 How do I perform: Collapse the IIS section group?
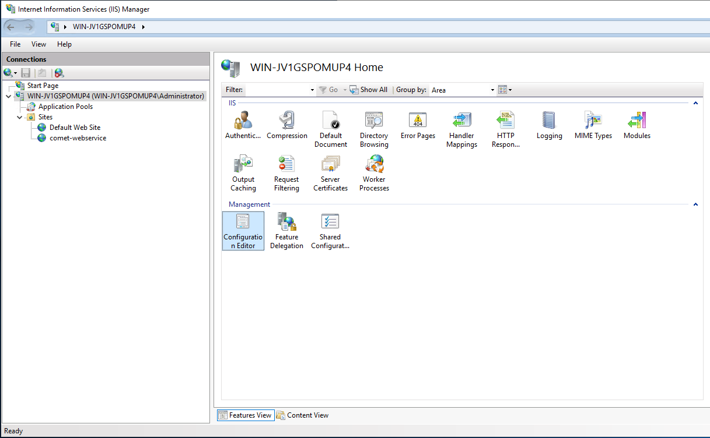coord(695,103)
